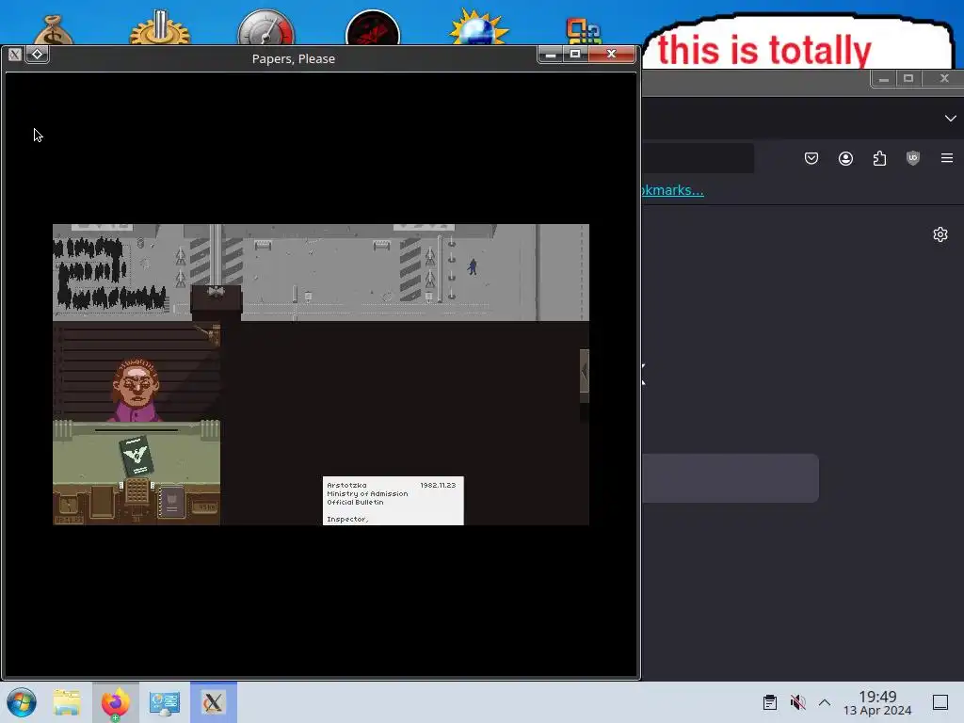Open the speedometer gauge desktop icon
Image resolution: width=964 pixels, height=723 pixels.
coord(266,27)
